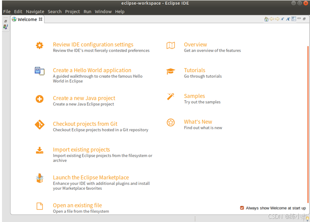Click the Welcome tab globe icon
The width and height of the screenshot is (310, 222).
14,19
